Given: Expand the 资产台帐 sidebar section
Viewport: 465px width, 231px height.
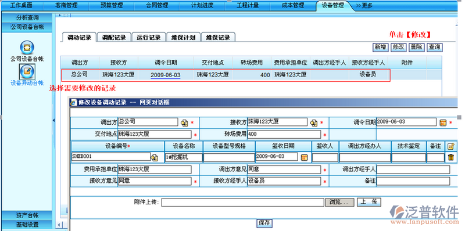Looking at the screenshot, I should (27, 215).
